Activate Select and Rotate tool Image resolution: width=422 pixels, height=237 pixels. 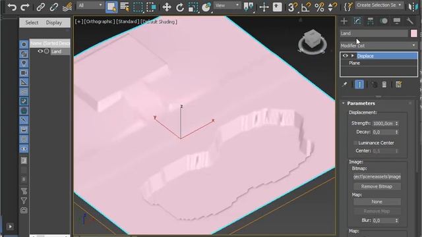(180, 7)
